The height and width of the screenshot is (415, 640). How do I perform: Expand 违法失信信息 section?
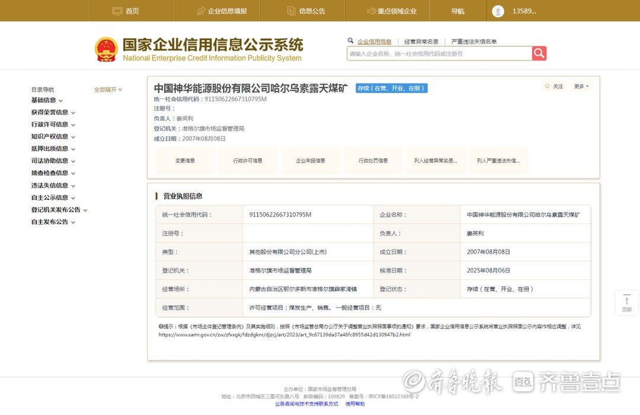[x=53, y=186]
